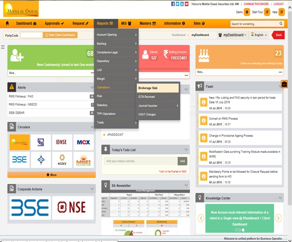292x242 pixels.
Task: Open the English language dropdown
Action: coord(259,35)
